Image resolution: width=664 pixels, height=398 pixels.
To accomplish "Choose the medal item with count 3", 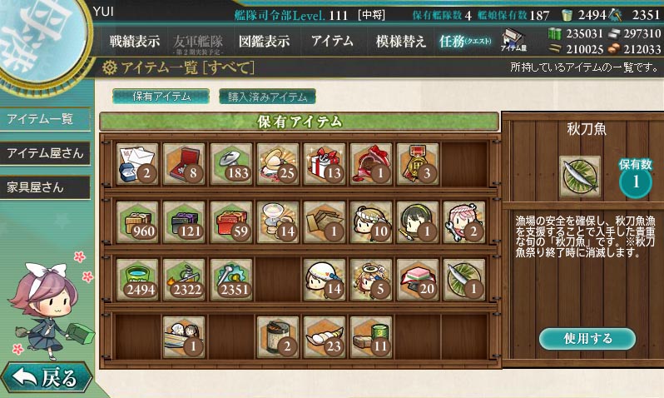I will 418,164.
